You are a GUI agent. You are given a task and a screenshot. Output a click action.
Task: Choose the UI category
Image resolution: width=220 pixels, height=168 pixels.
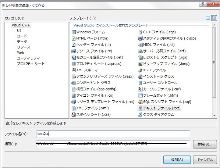pos(19,31)
